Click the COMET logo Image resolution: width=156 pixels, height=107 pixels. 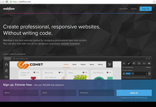tap(30, 65)
